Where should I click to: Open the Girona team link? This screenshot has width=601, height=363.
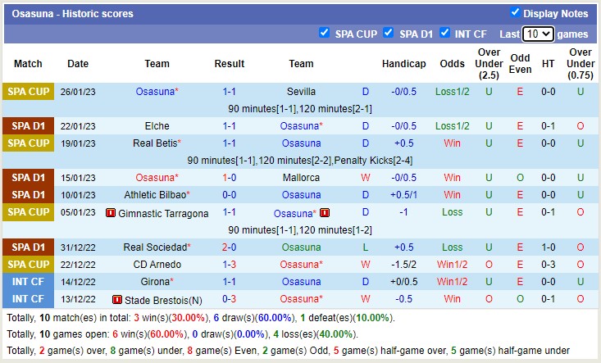coord(157,282)
